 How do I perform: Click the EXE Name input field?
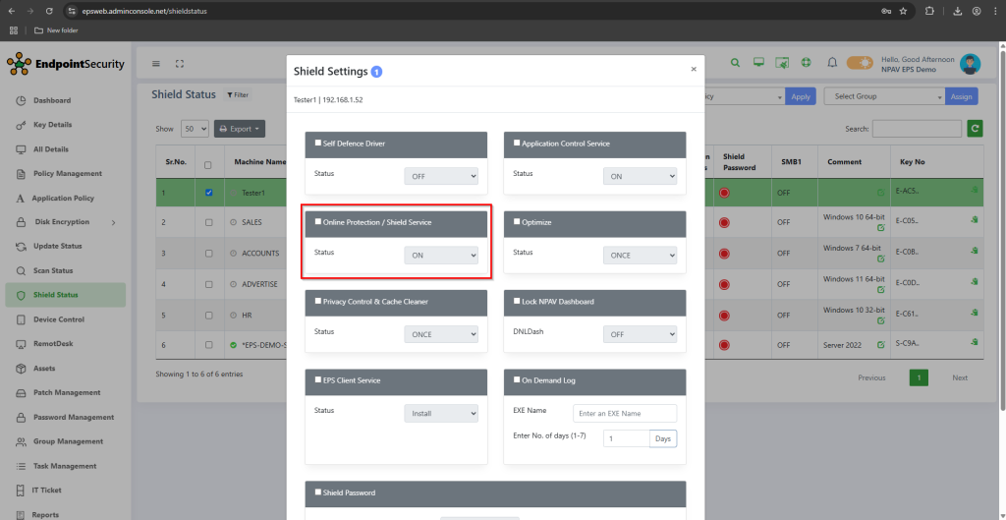tap(625, 413)
